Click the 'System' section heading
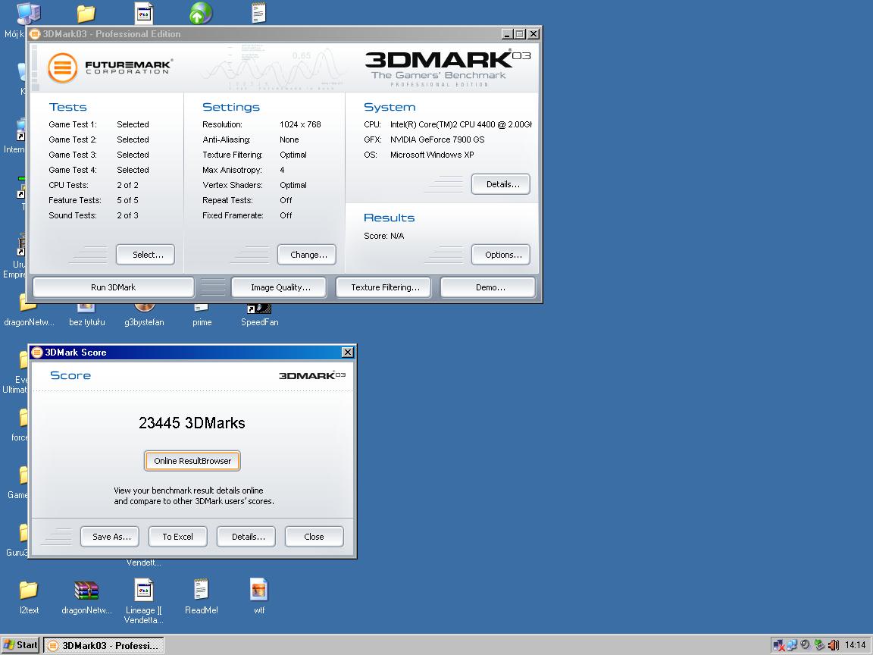This screenshot has height=655, width=873. point(390,107)
